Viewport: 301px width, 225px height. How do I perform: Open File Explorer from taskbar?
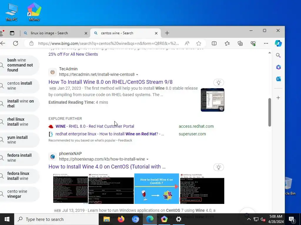coord(106,219)
